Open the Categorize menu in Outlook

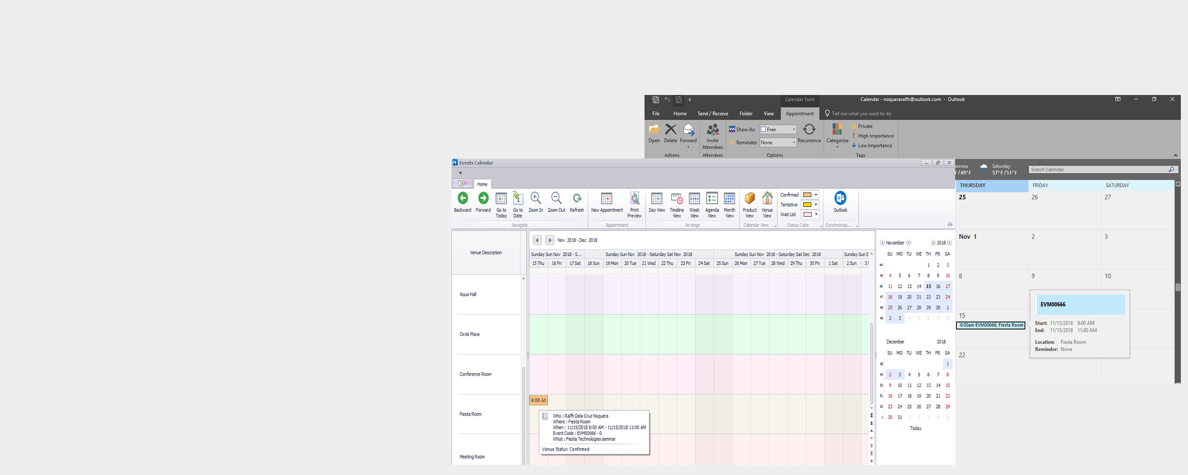click(x=837, y=135)
